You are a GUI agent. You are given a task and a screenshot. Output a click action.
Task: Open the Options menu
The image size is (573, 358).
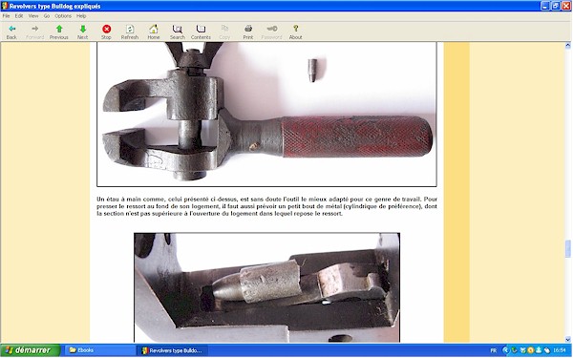[63, 16]
